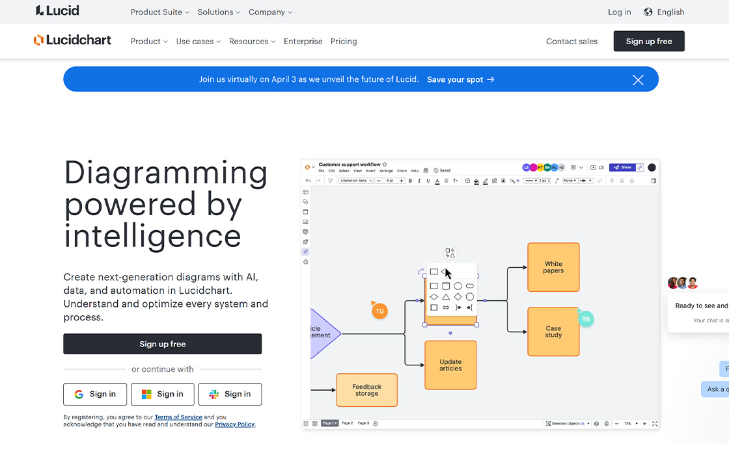Toggle italic formatting in the editor toolbar
729x468 pixels.
click(419, 181)
